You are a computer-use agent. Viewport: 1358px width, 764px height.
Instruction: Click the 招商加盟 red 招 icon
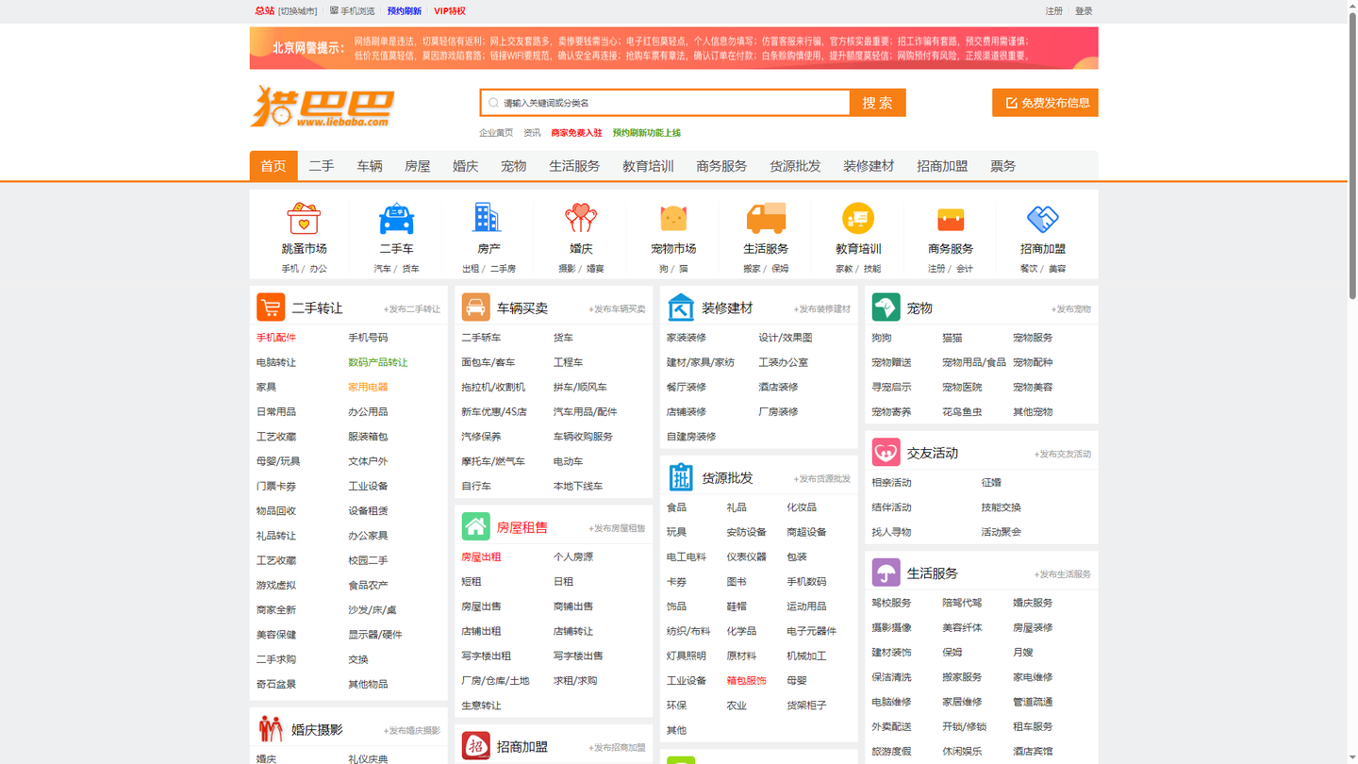[x=475, y=746]
